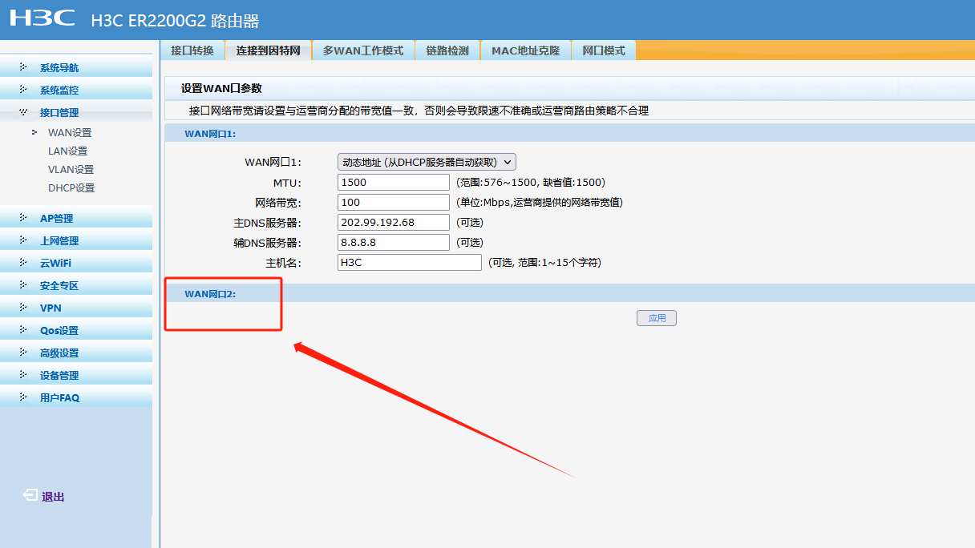Select the 连接到因特网 tab
This screenshot has height=548, width=975.
point(268,50)
